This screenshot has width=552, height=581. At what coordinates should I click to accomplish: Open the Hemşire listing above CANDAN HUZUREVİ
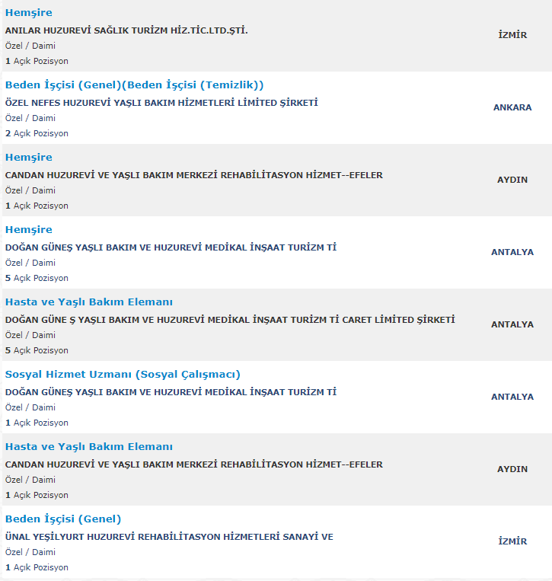pos(28,157)
